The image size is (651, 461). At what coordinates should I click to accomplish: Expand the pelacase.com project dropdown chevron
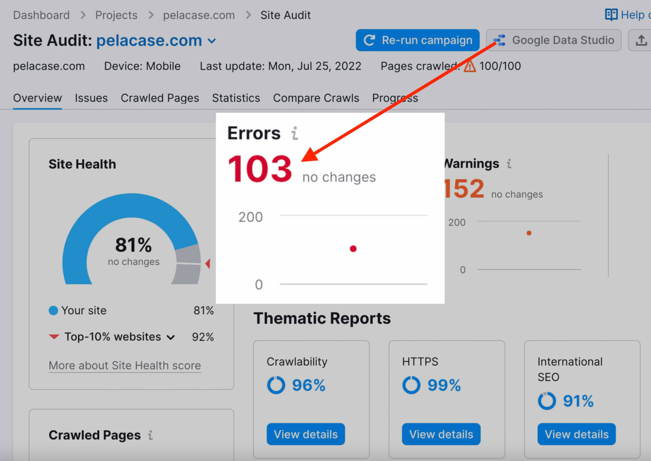[212, 41]
